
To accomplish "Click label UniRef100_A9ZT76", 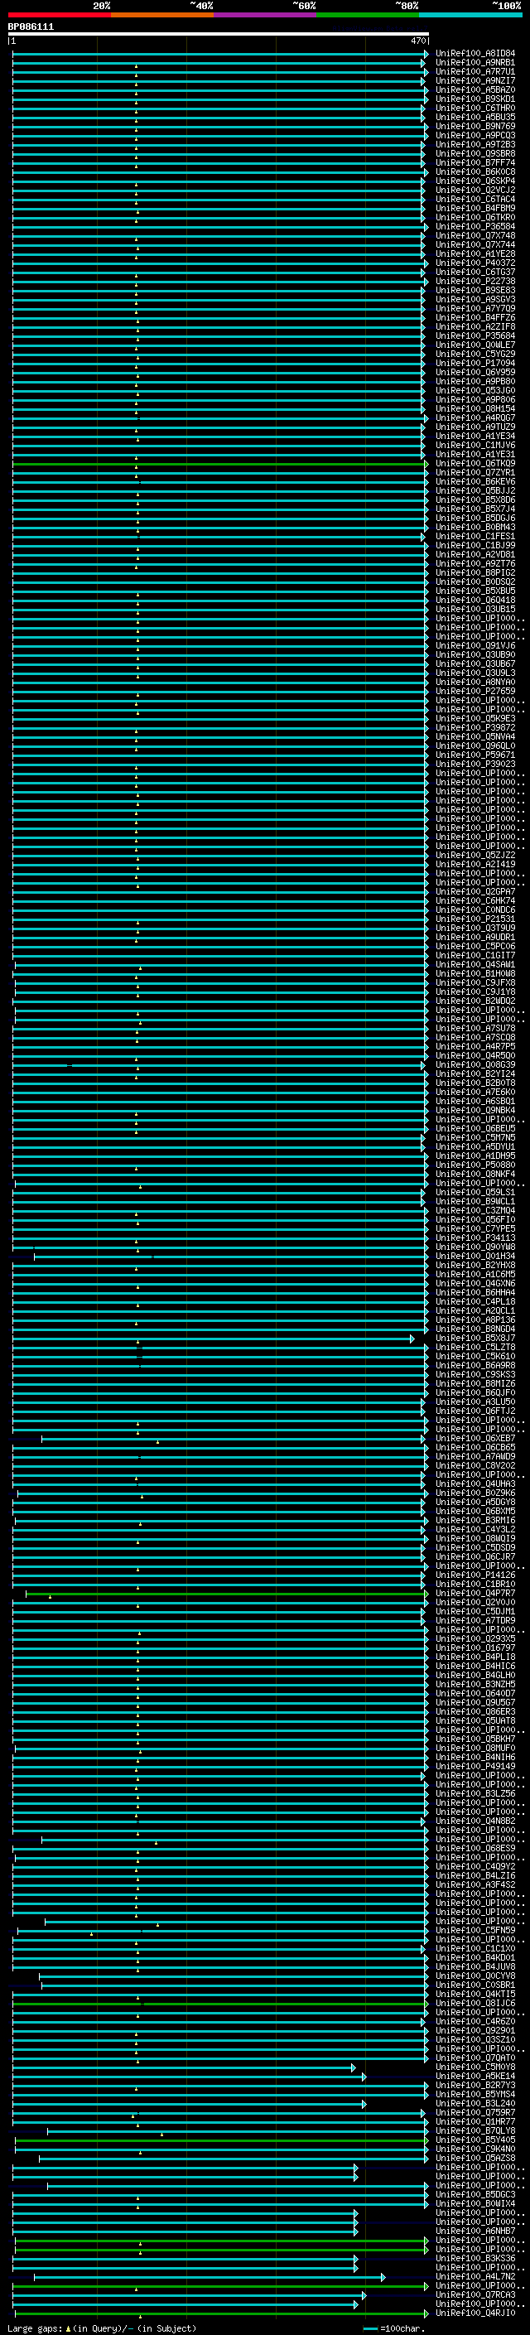I will (475, 563).
